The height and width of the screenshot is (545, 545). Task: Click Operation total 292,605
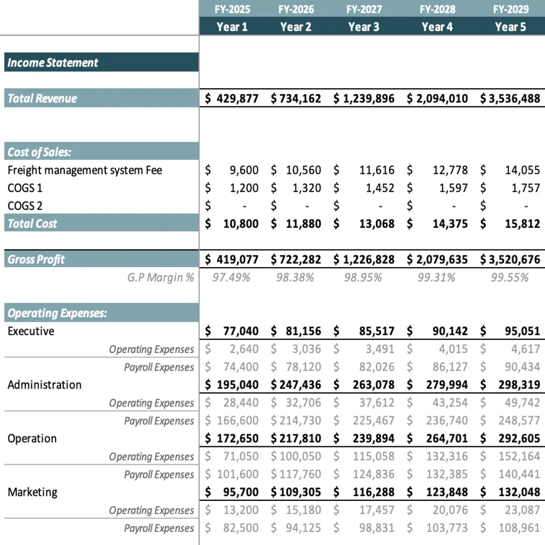[519, 439]
